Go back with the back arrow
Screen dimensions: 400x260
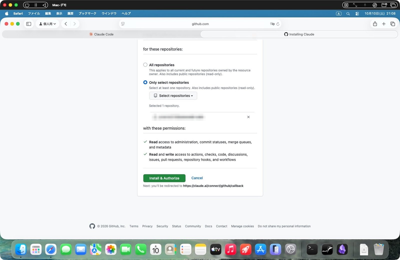[66, 24]
